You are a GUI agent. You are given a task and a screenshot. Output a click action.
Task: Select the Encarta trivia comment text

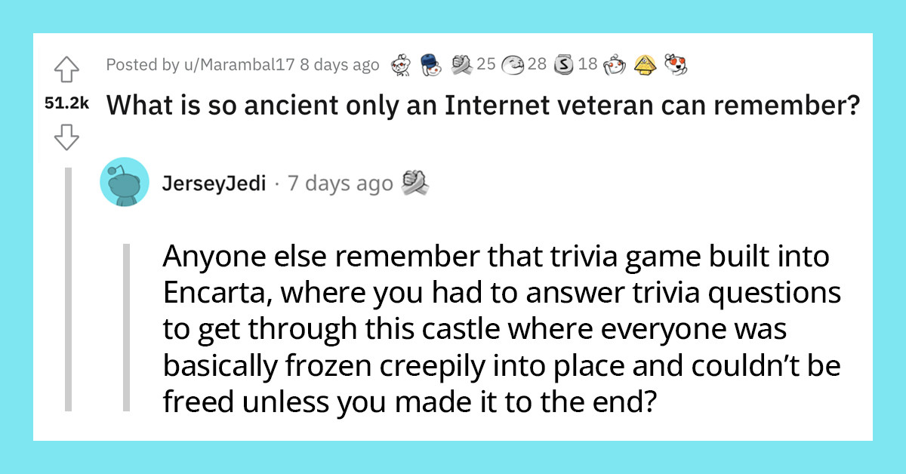click(498, 328)
